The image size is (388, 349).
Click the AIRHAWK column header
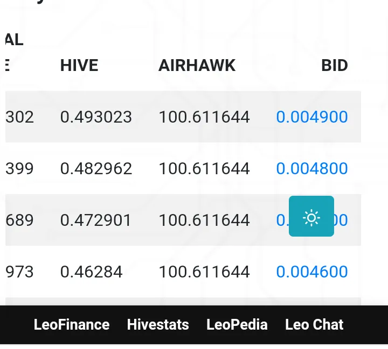point(197,66)
